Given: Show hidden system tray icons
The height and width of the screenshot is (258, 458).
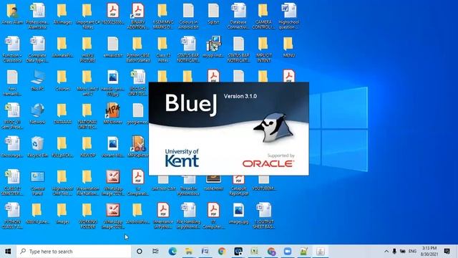Looking at the screenshot, I should pos(386,252).
